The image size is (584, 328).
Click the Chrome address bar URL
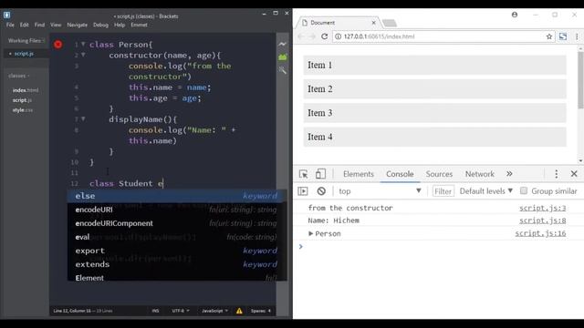[379, 36]
